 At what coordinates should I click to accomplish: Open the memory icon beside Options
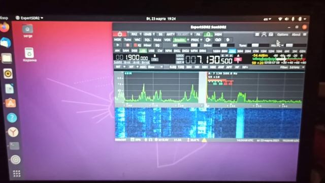(271, 35)
